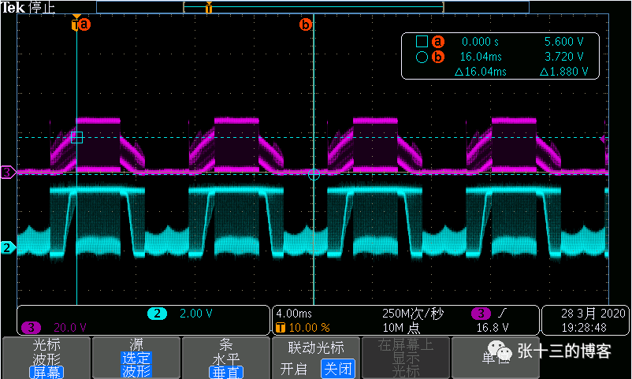Select cursor b marker at top
This screenshot has width=632, height=379.
[306, 24]
